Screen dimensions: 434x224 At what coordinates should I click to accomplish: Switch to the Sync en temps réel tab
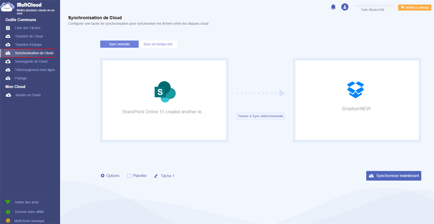[158, 44]
